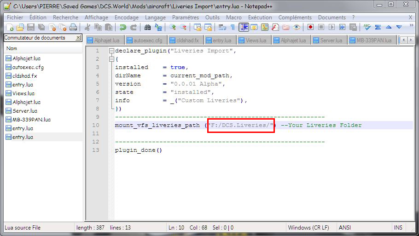Collapse the fold marker on line 1

pos(112,51)
